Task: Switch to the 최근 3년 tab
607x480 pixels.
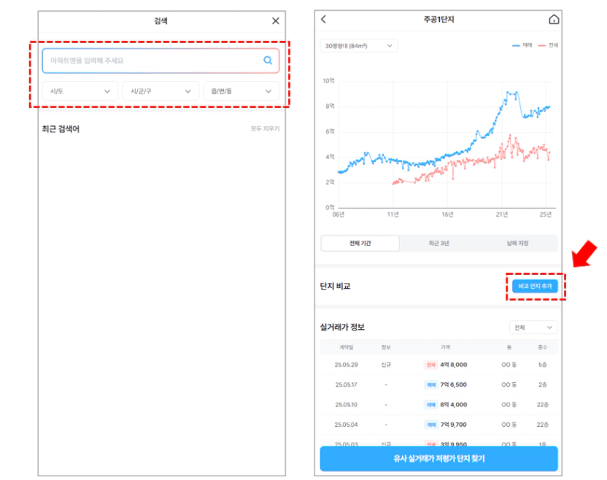Action: pos(439,243)
